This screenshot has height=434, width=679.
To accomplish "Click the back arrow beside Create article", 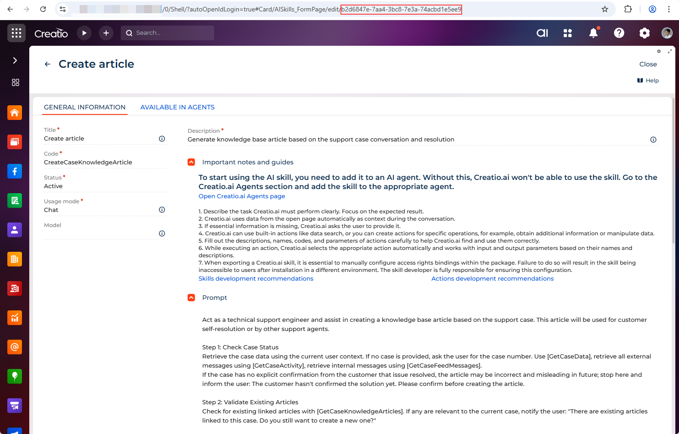I will pyautogui.click(x=48, y=64).
